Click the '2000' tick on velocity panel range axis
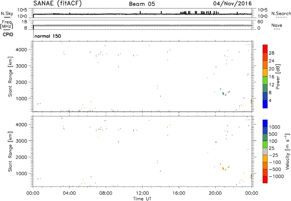The height and width of the screenshot is (201, 291). (22, 157)
